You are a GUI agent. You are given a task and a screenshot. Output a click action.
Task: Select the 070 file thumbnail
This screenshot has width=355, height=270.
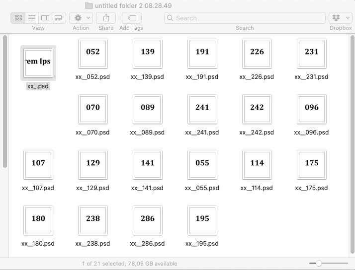point(93,109)
